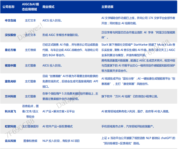Click 汉仪字库与阿里巴巴合作 progress text
178x149 pixels.
click(x=138, y=35)
